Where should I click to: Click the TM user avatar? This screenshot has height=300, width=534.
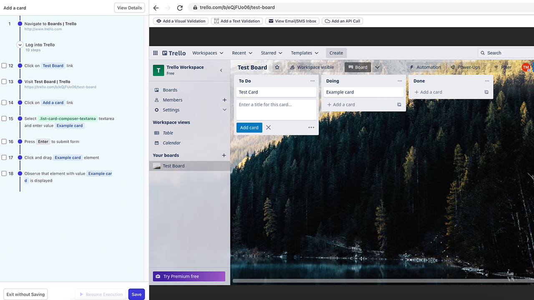526,67
